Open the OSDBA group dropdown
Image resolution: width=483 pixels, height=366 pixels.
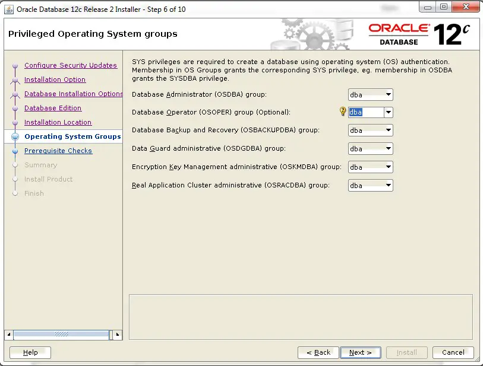pos(371,95)
